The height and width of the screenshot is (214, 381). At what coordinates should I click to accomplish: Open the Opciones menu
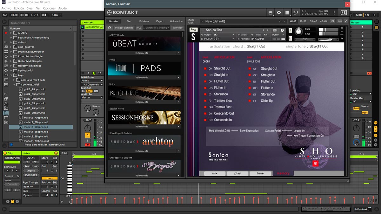click(49, 8)
